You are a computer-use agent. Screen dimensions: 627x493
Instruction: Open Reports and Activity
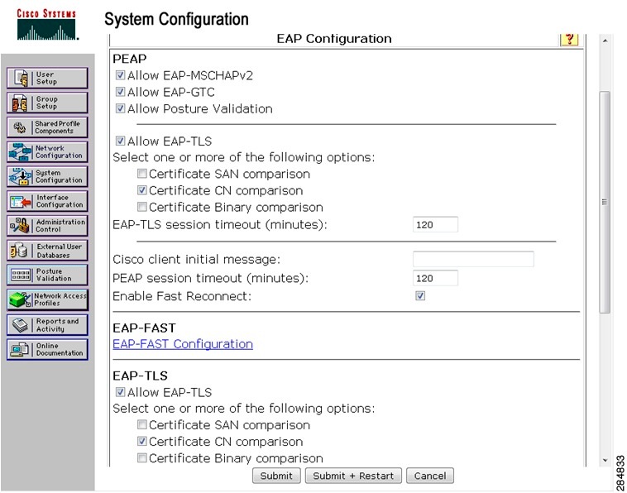(47, 324)
